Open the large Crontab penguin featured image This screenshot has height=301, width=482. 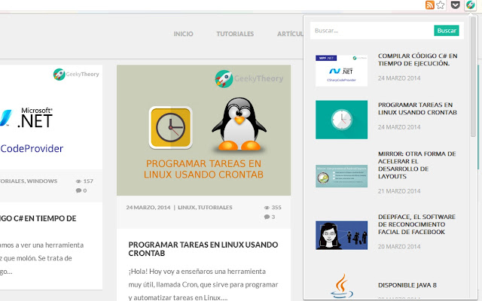(203, 130)
